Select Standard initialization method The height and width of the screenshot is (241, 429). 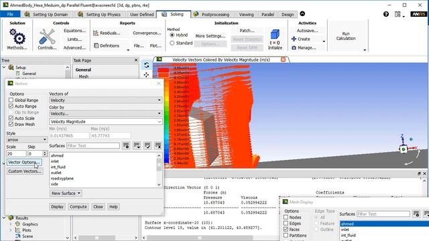point(172,43)
